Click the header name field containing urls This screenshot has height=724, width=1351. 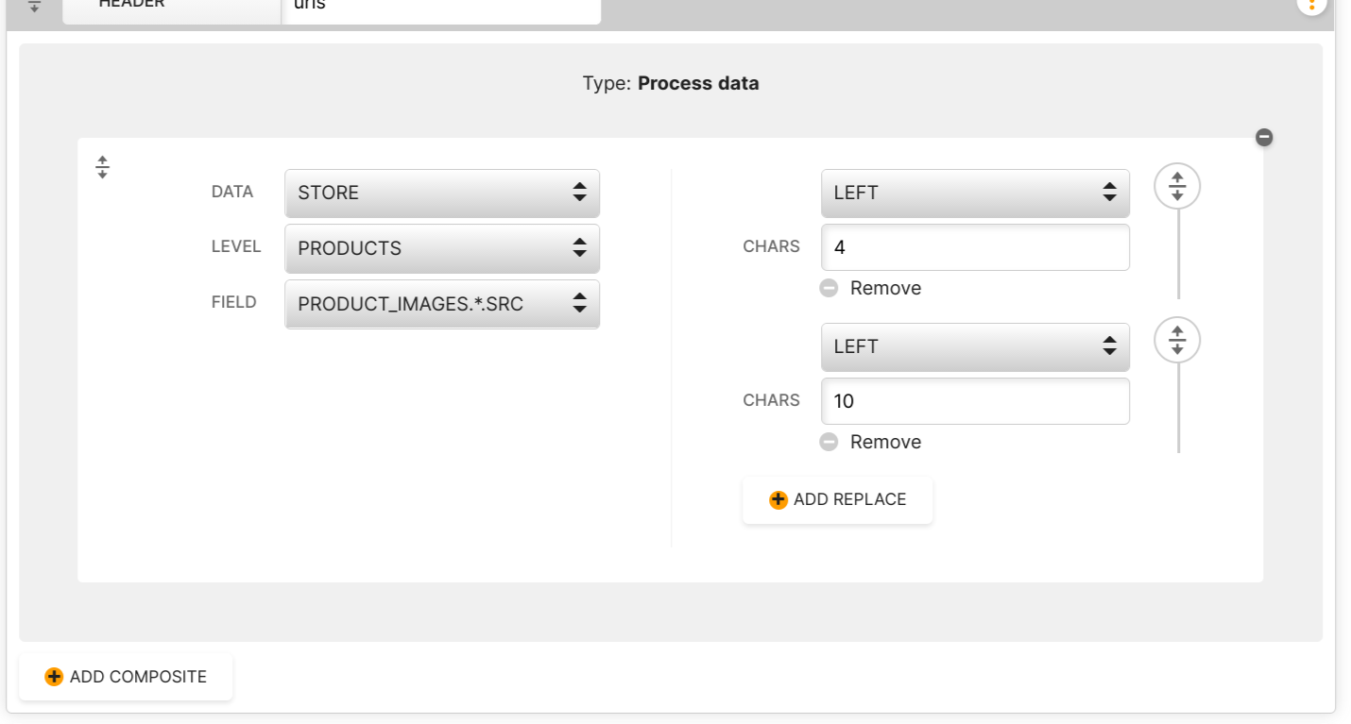pos(441,8)
